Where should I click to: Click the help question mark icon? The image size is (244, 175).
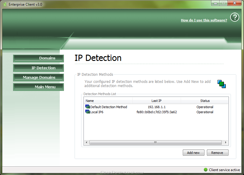pos(234,17)
